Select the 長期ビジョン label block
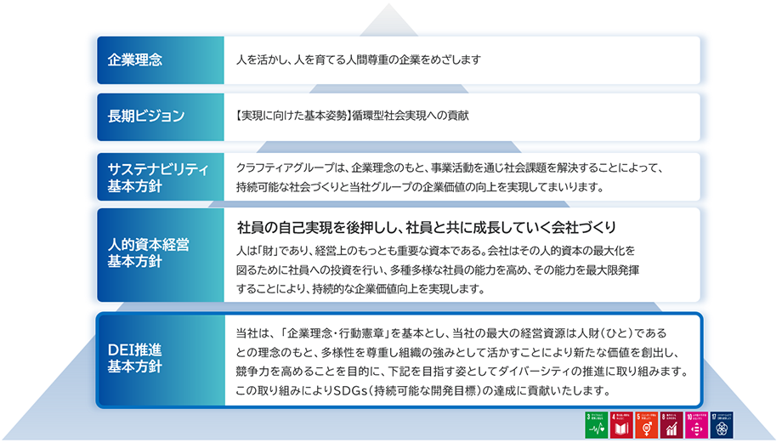782x443 pixels. tap(161, 116)
